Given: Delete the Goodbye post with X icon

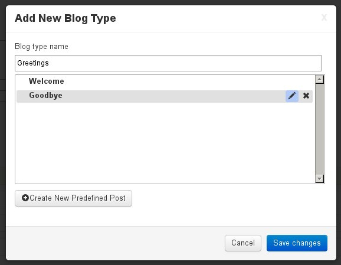Looking at the screenshot, I should [306, 96].
